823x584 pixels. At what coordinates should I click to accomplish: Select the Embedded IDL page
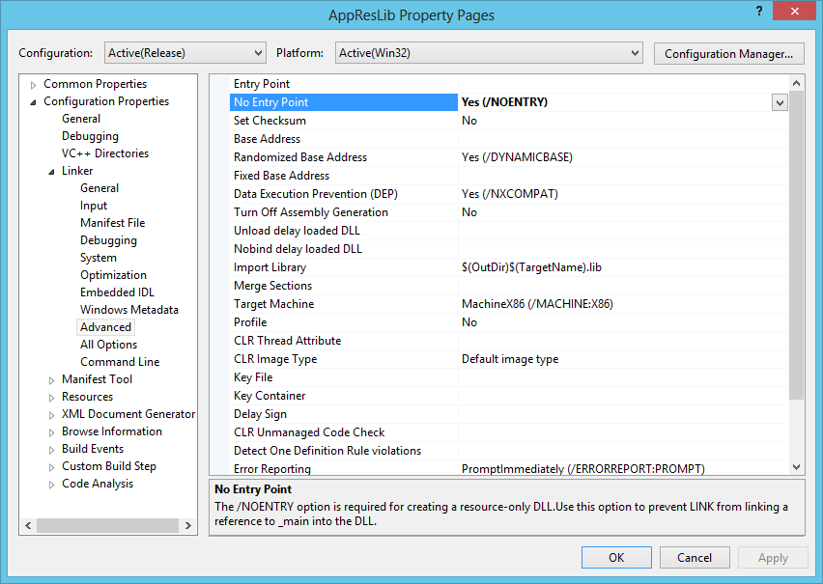[x=117, y=292]
